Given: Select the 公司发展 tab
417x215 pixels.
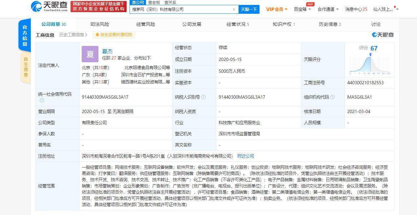Looking at the screenshot, I should 192,24.
